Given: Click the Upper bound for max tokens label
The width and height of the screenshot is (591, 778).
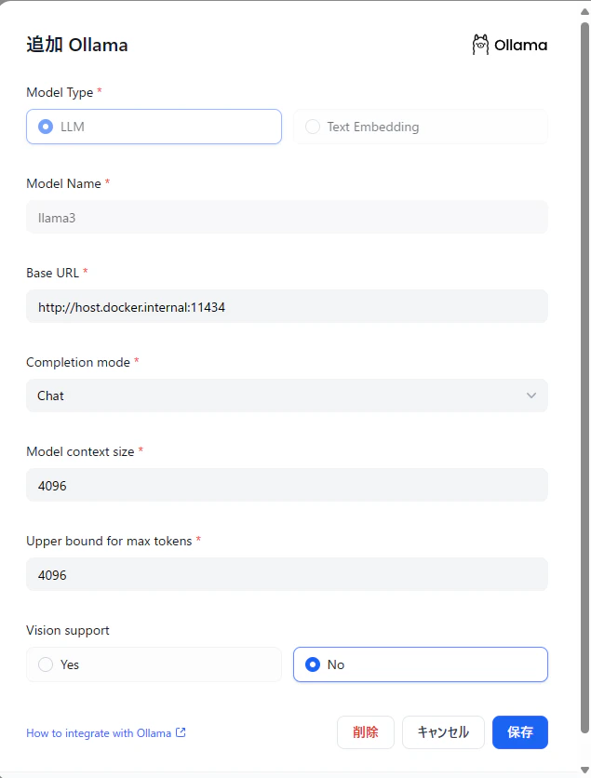Looking at the screenshot, I should (109, 541).
